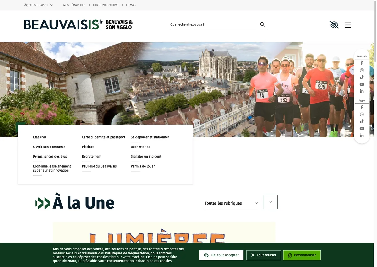
Task: Click the search magnifier icon
Action: click(263, 24)
